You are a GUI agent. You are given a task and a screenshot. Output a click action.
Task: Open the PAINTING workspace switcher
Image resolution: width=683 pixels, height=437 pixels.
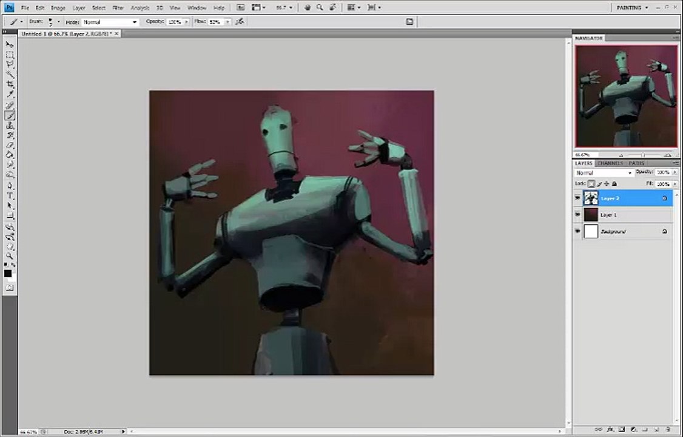(632, 7)
